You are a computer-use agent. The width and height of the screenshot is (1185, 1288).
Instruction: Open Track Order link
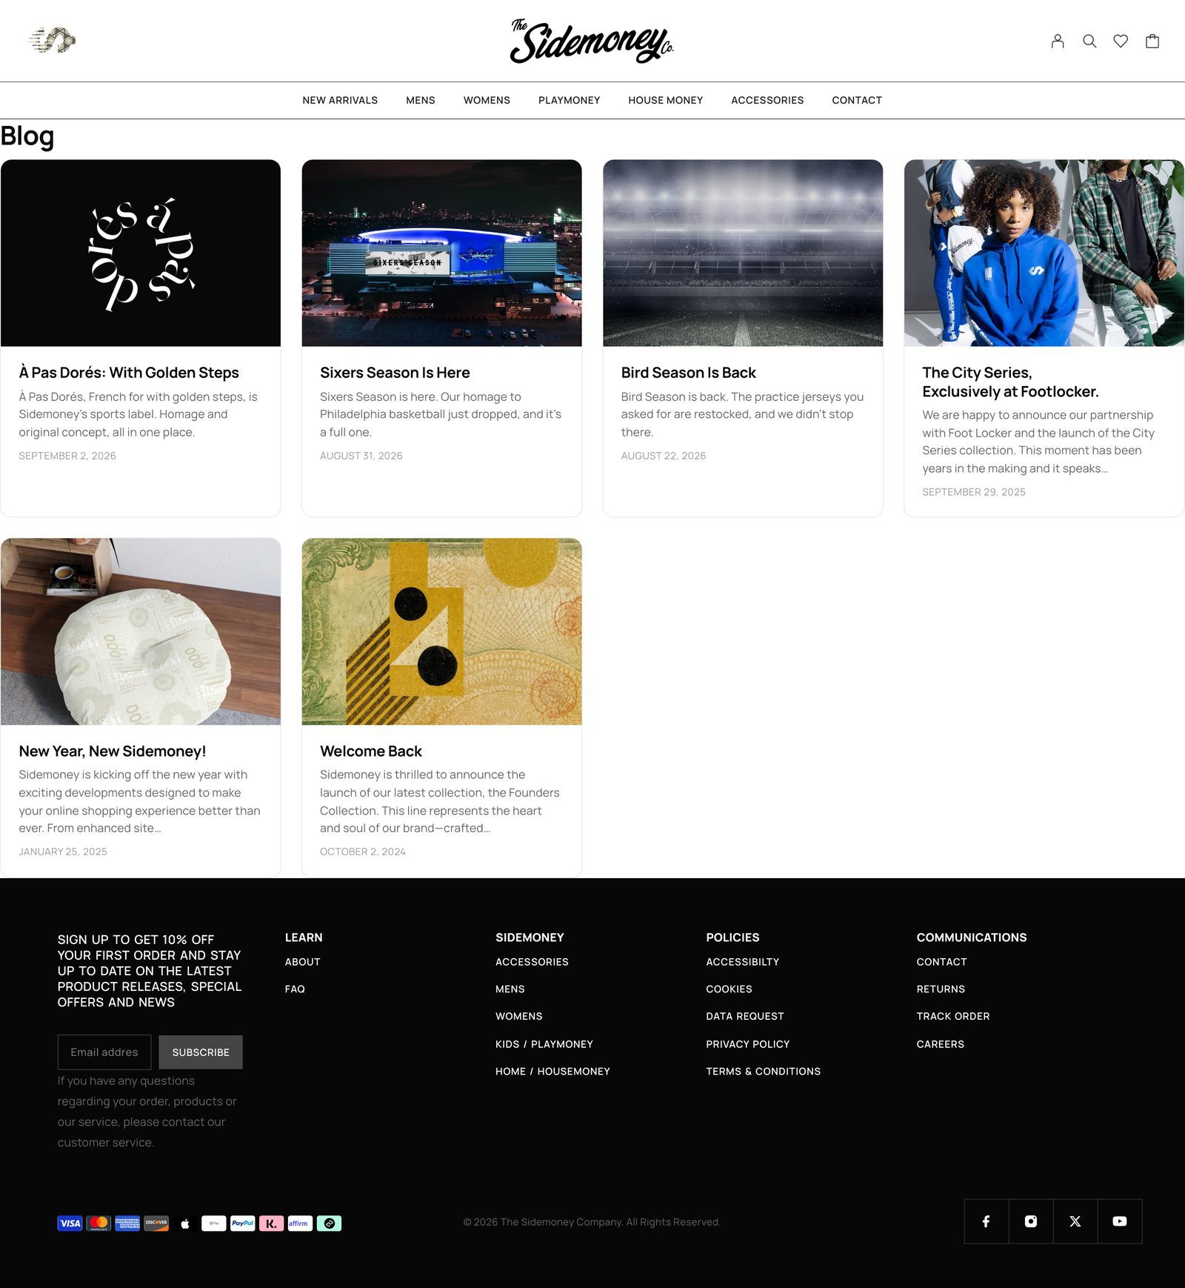pos(953,1017)
